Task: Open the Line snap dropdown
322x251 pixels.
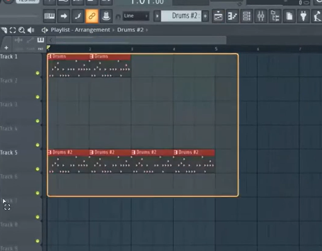Action: click(136, 16)
